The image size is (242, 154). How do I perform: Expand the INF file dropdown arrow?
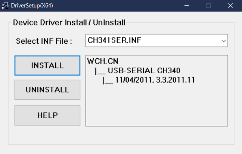224,41
